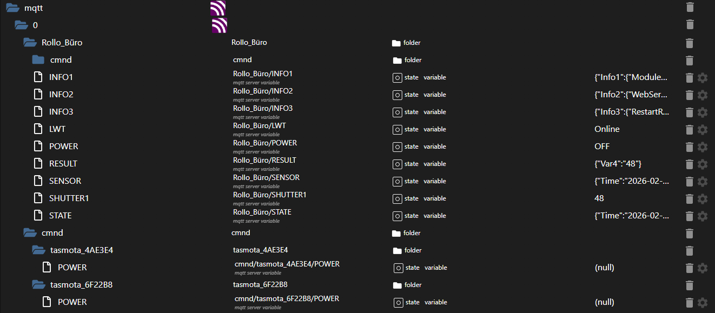Click the OFF value of Rollo_Büro/POWER

[602, 146]
